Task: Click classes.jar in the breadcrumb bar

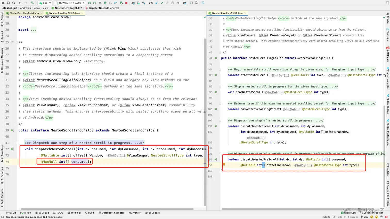Action: [x=10, y=8]
